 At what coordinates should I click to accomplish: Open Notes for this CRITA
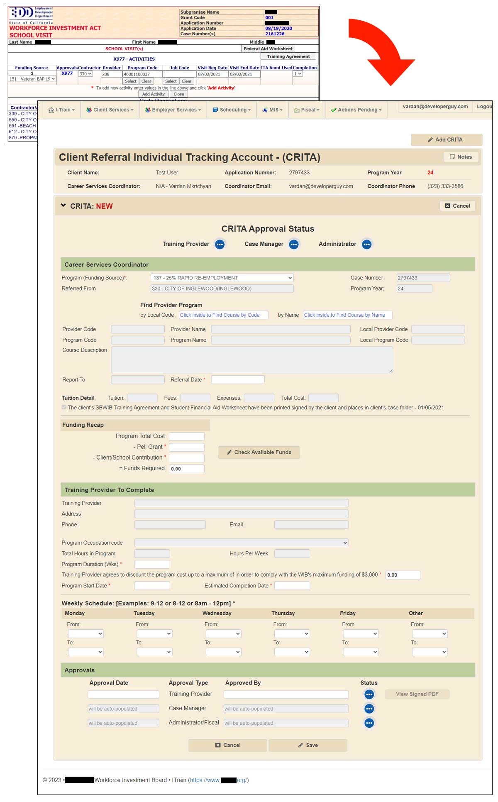tap(461, 157)
